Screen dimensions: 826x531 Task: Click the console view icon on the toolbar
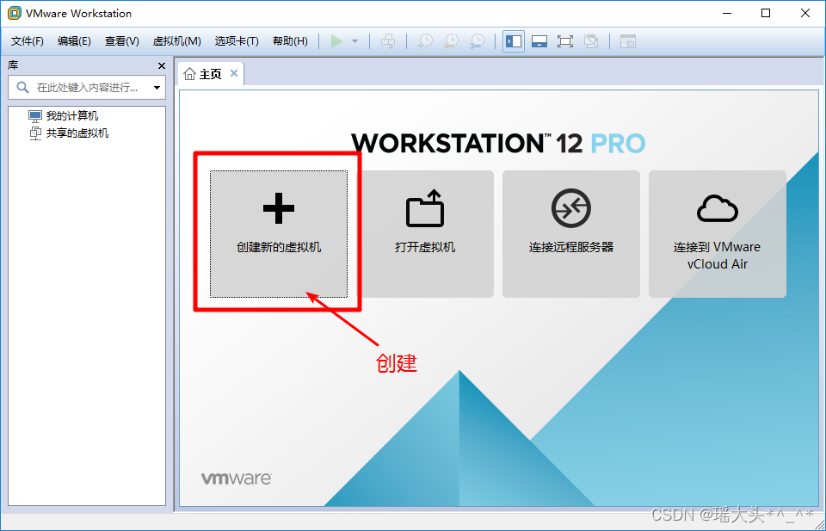(x=628, y=40)
